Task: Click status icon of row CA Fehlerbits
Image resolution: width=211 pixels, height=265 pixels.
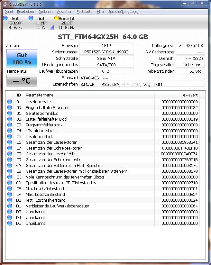Action: 10,165
